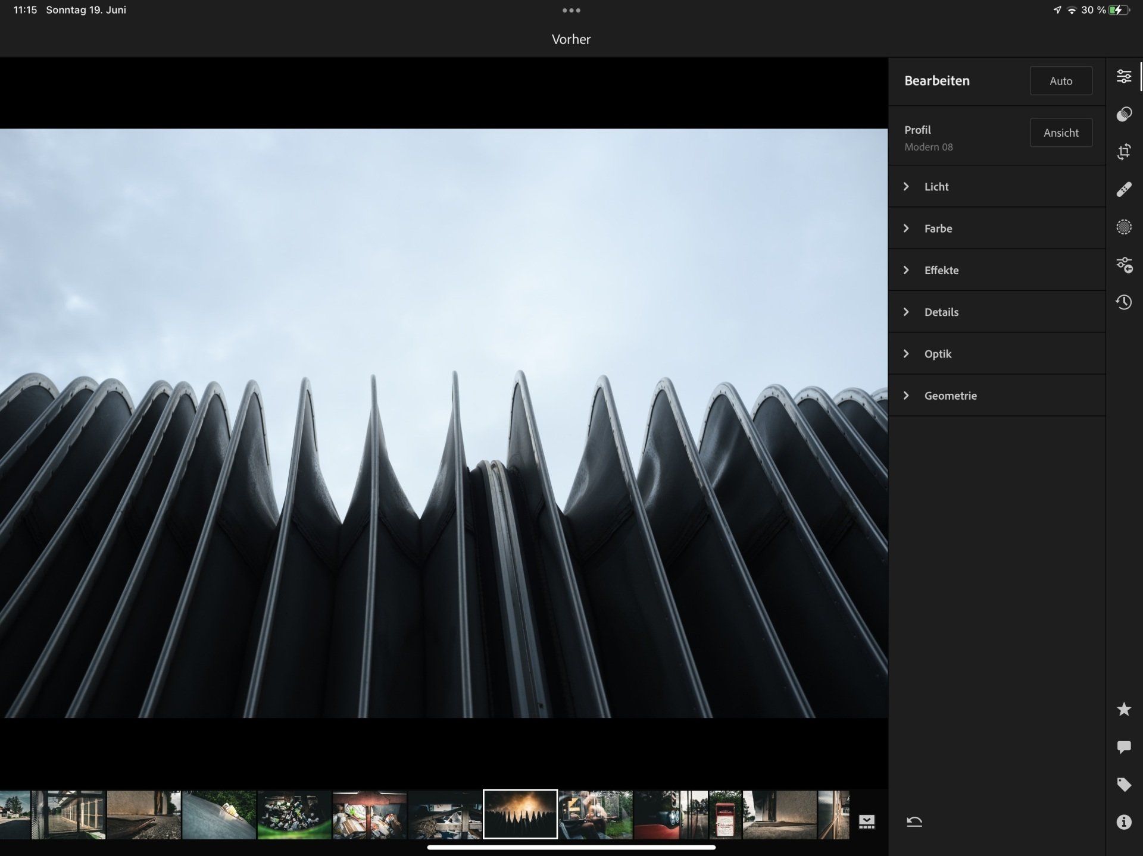Select the red mailbox thumbnail in filmstrip

[x=725, y=815]
